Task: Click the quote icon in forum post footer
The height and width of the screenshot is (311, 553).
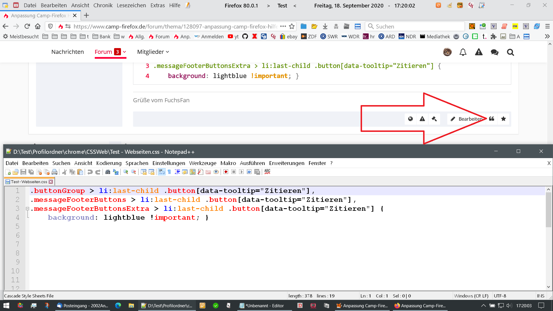Action: click(x=492, y=119)
